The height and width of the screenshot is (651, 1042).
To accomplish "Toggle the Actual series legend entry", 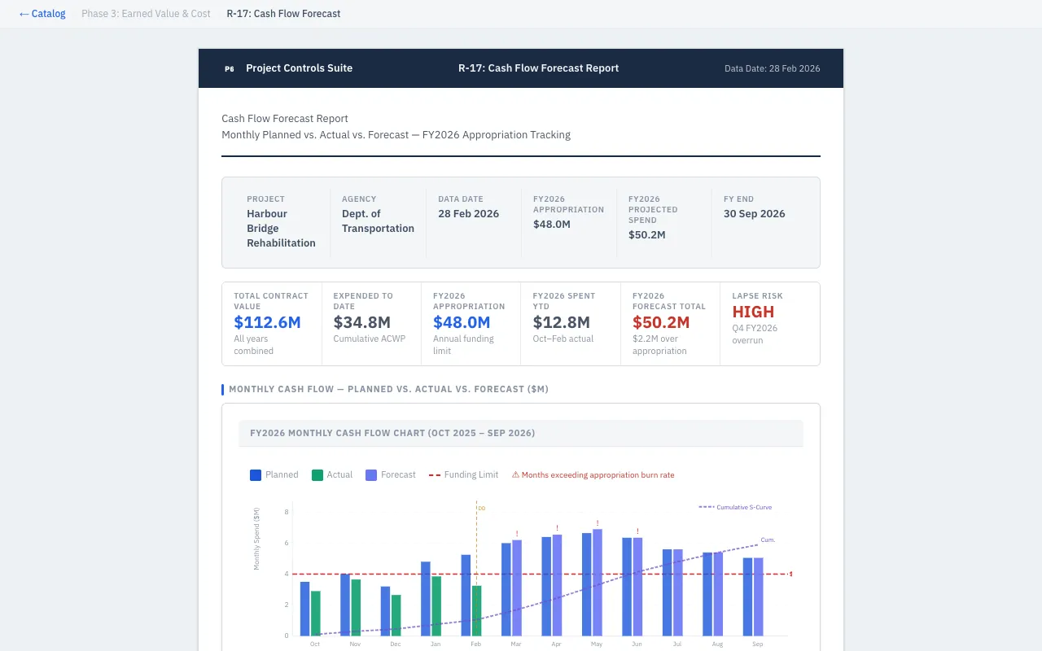I will (332, 474).
